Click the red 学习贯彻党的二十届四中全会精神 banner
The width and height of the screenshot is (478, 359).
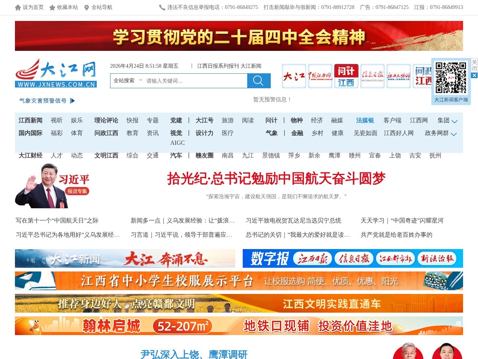click(239, 36)
